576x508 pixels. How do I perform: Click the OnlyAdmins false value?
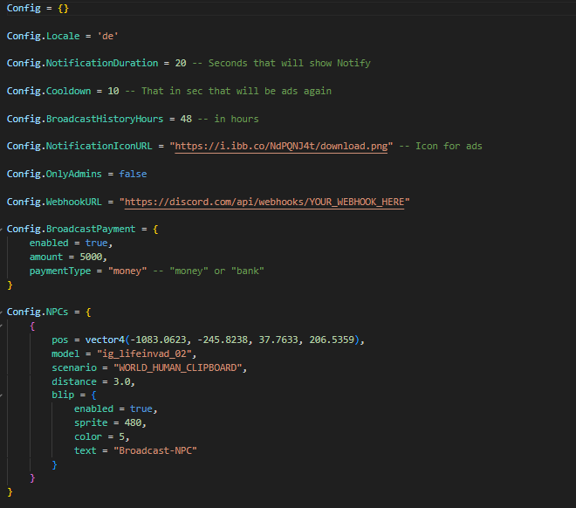click(x=133, y=174)
